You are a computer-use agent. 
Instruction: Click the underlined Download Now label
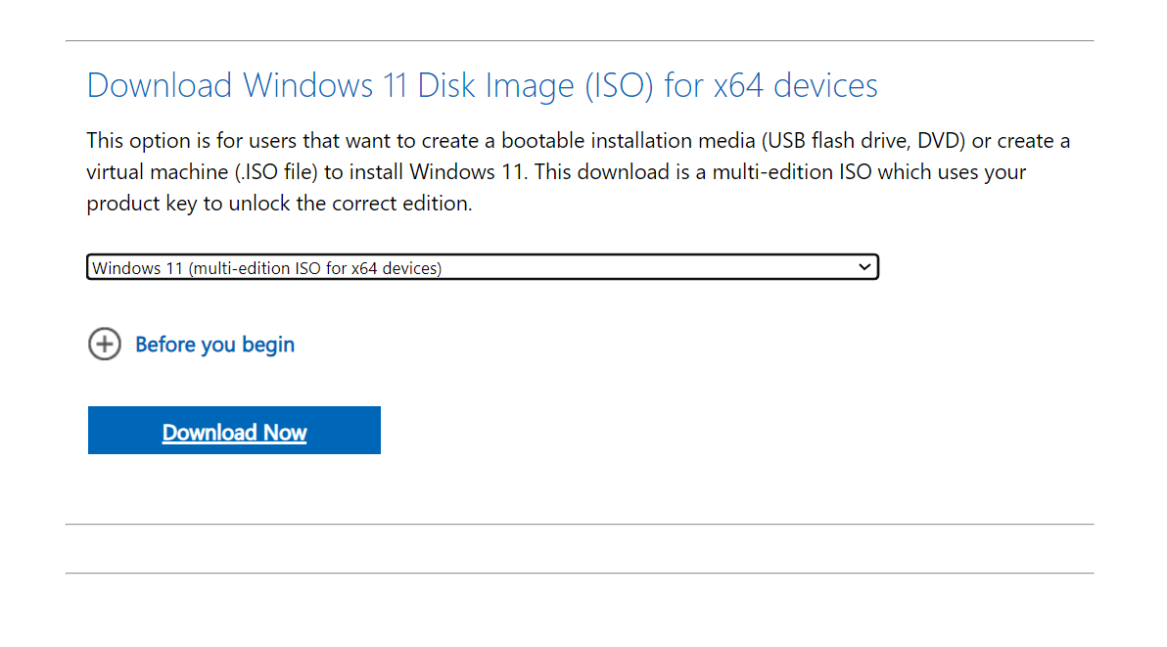click(x=234, y=432)
